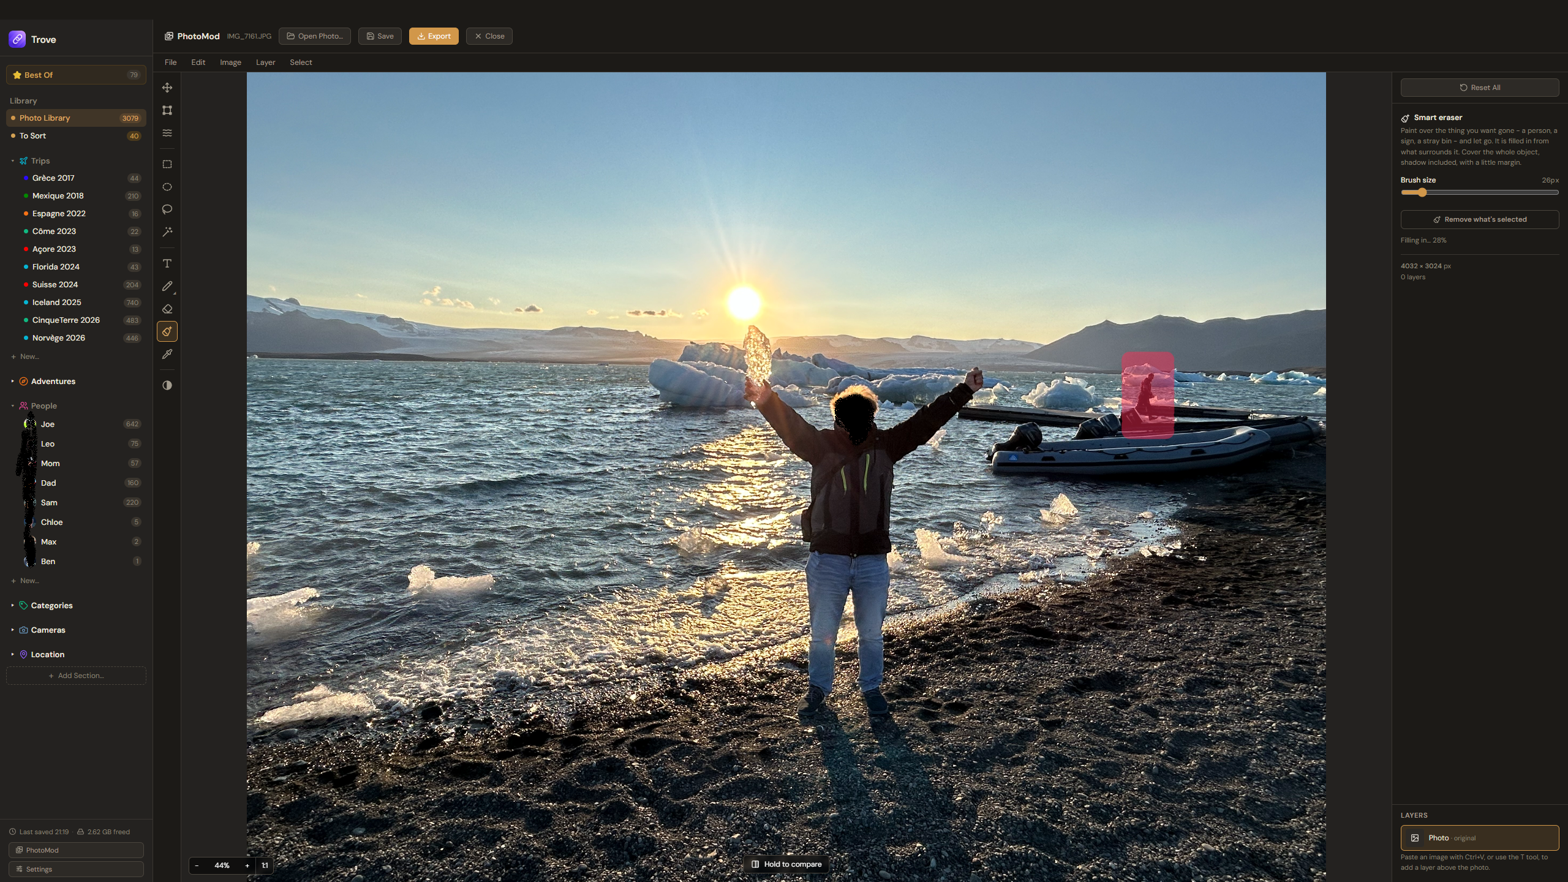Image resolution: width=1568 pixels, height=882 pixels.
Task: Collapse the People section
Action: [x=12, y=405]
